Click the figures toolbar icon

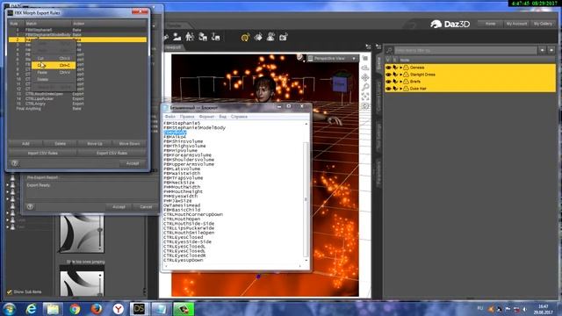pos(190,37)
